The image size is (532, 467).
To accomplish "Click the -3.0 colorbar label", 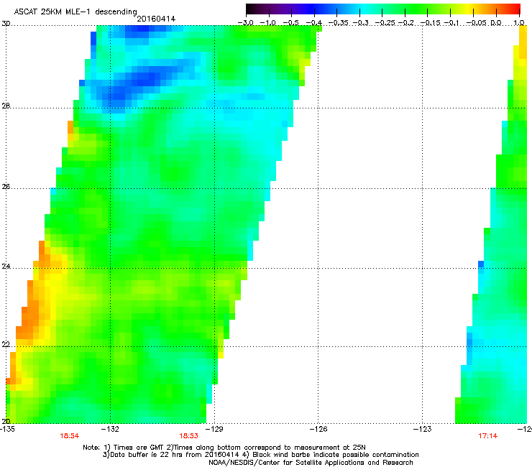I will click(x=245, y=23).
